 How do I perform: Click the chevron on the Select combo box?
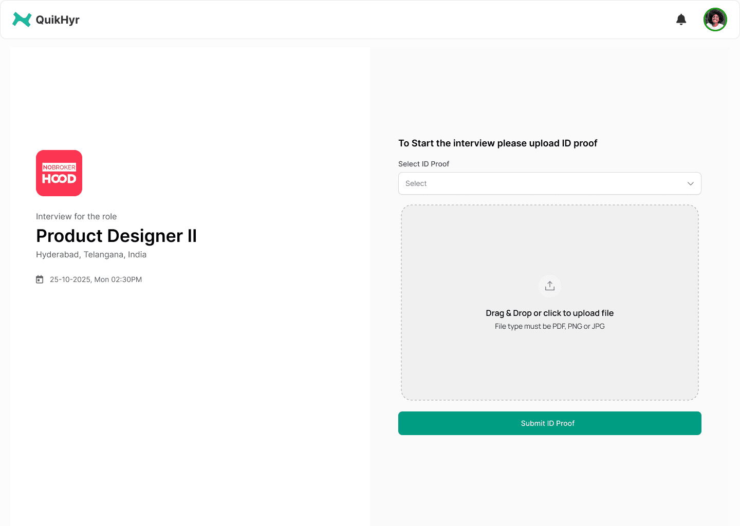coord(690,183)
